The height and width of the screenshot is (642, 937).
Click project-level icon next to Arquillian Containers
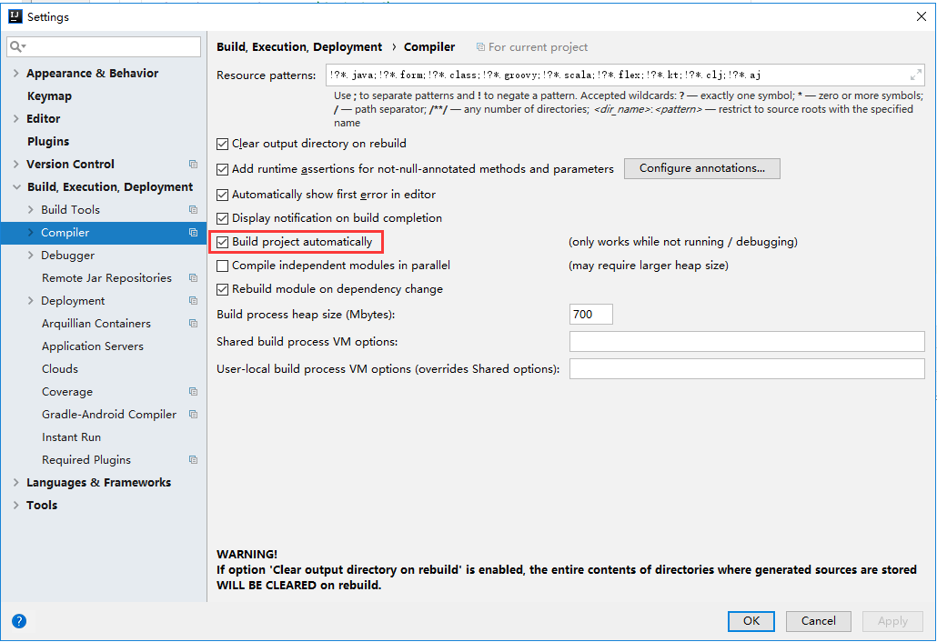pos(193,323)
